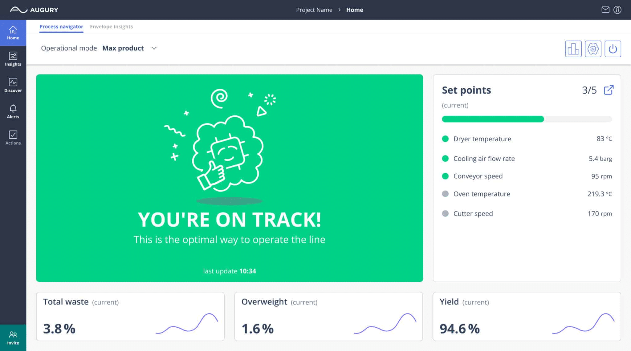The height and width of the screenshot is (351, 631).
Task: Select Cutter speed label
Action: click(473, 213)
